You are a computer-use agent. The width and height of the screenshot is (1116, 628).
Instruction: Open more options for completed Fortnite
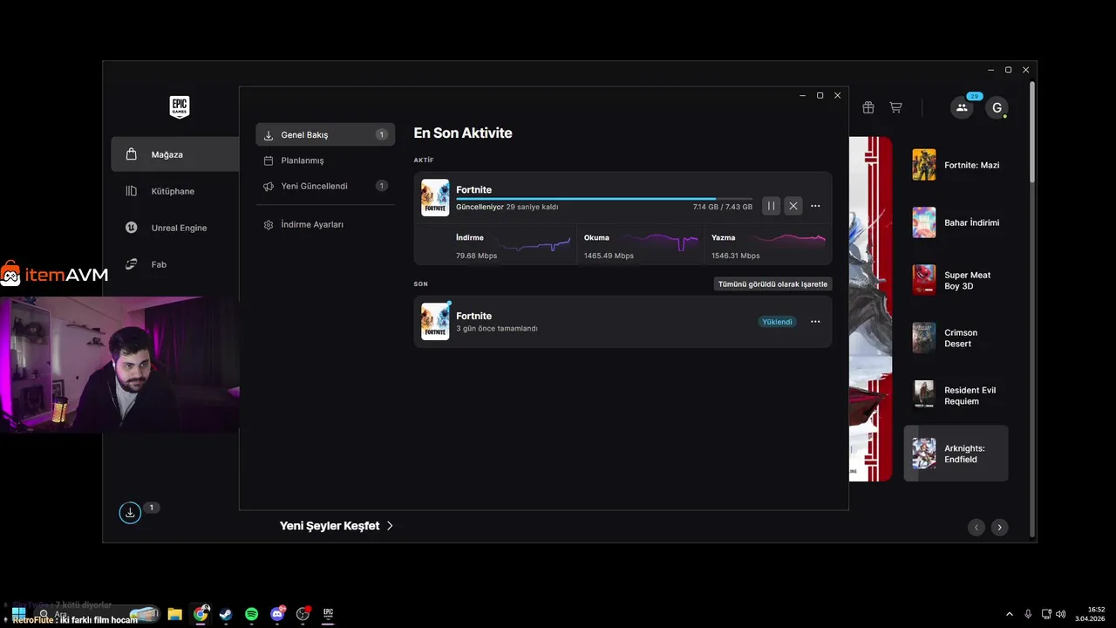(x=815, y=322)
